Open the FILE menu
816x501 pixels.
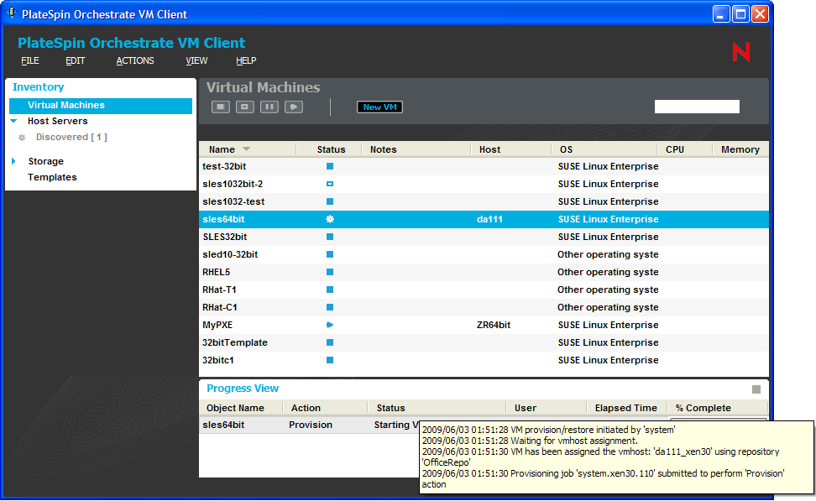point(30,61)
